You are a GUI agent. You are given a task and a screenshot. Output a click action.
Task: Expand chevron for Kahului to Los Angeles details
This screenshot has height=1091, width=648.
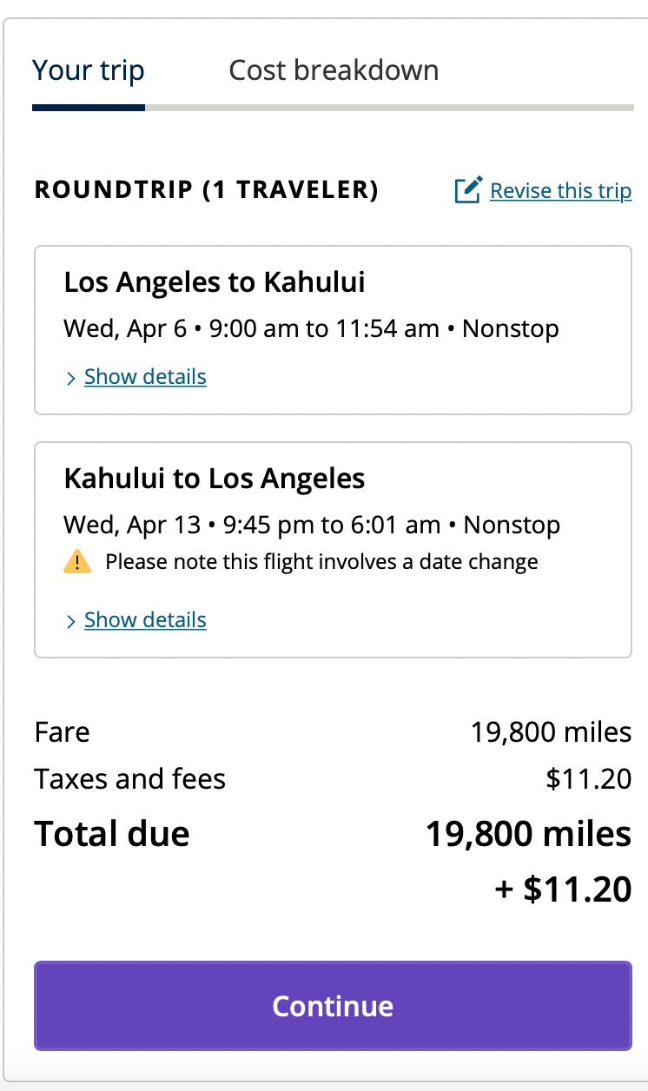click(x=71, y=621)
